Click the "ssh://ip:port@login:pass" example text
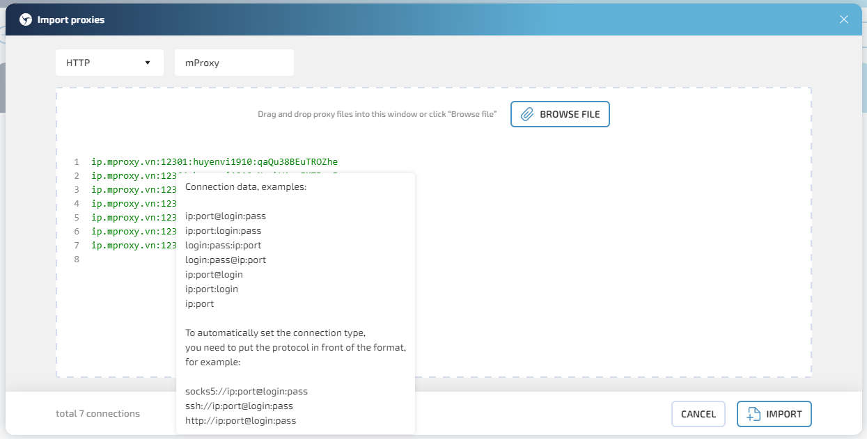The height and width of the screenshot is (439, 867). tap(239, 406)
